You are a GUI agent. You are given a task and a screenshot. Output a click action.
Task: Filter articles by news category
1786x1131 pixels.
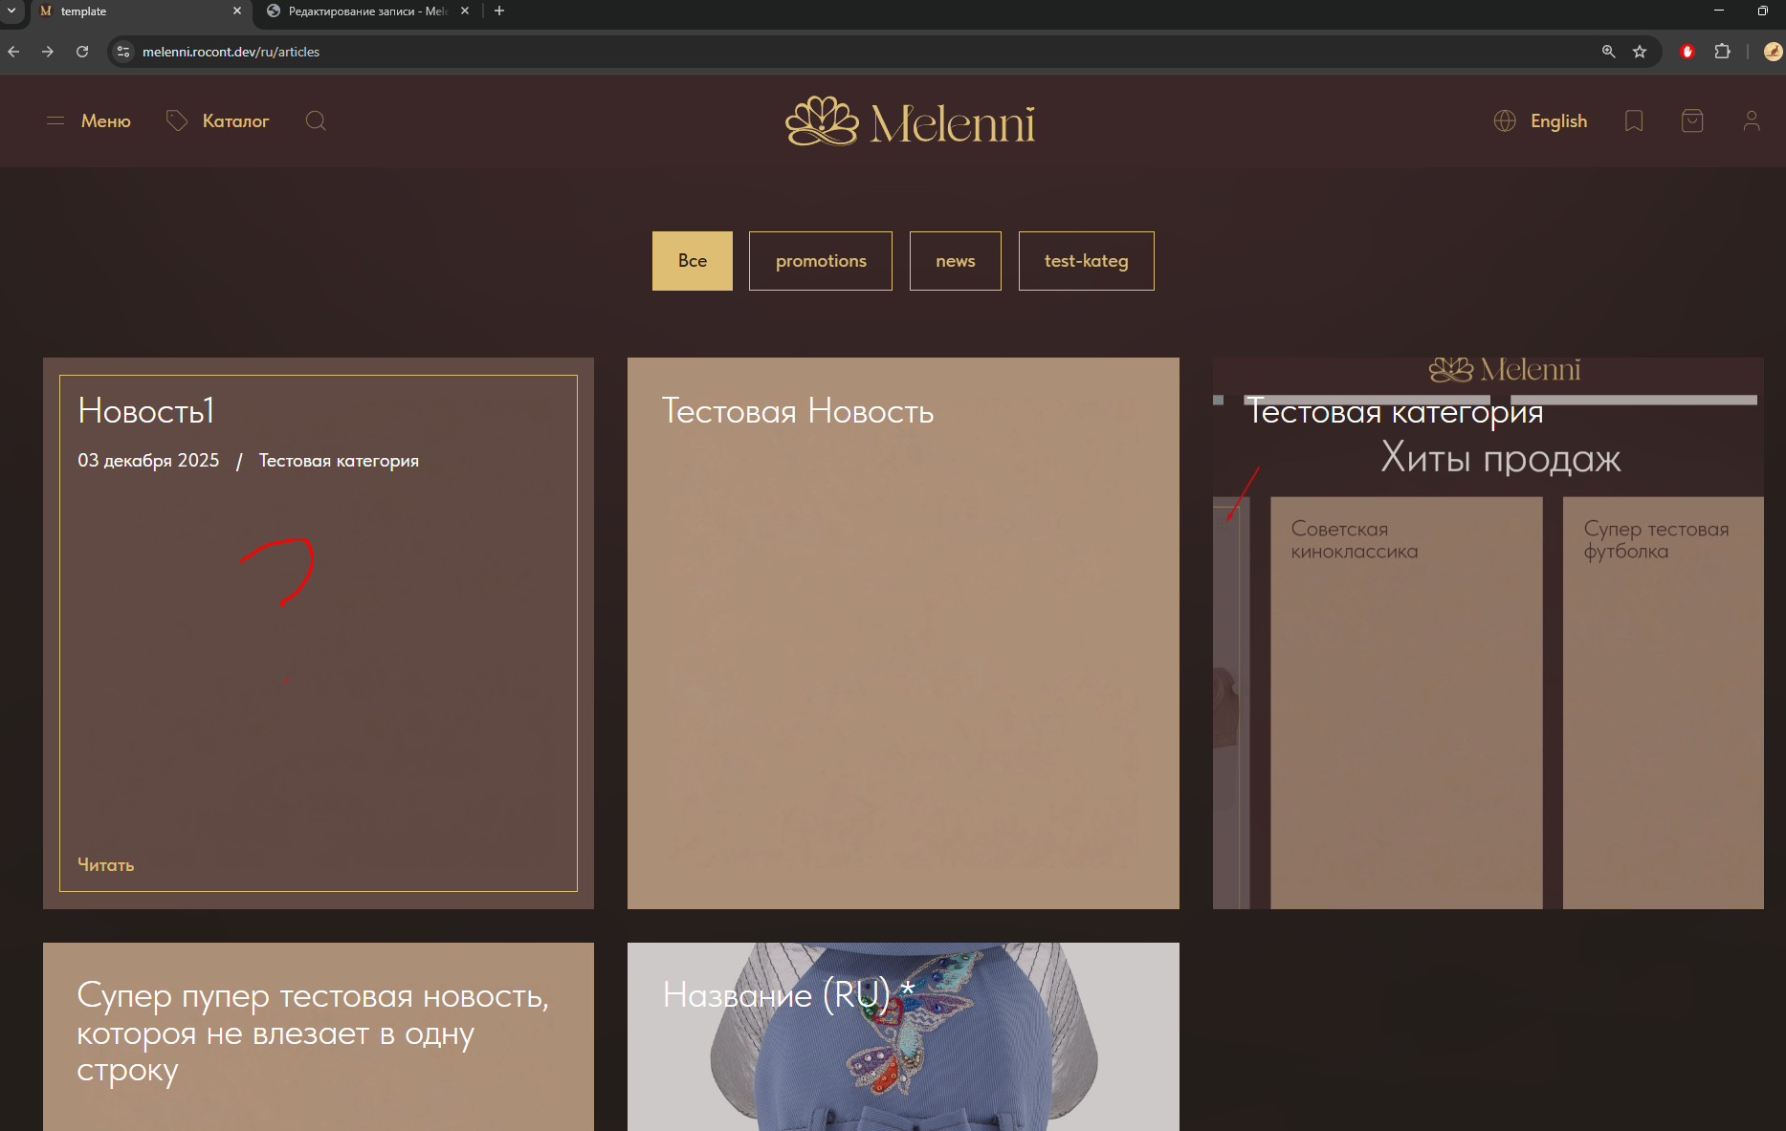955,261
